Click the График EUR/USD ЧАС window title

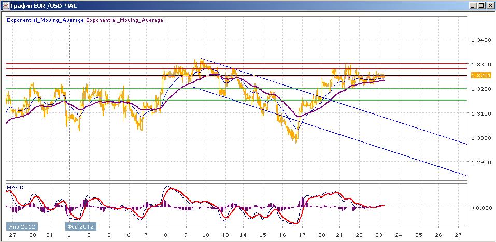tap(44, 6)
